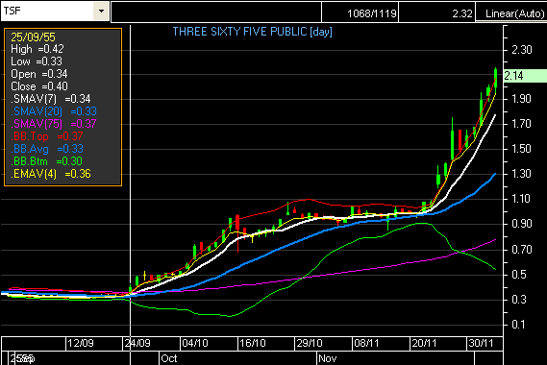Click the 12/09 date axis label
Viewport: 547px width, 365px height.
tap(81, 343)
